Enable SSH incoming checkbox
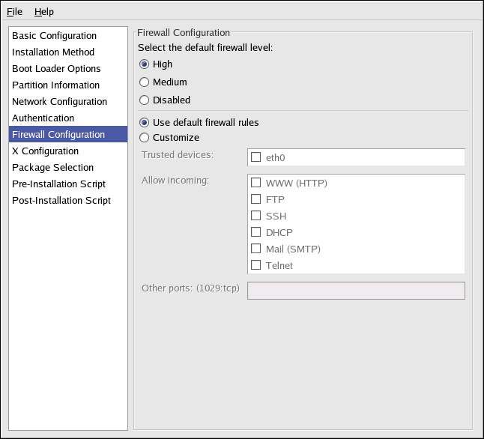Screen dimensions: 484x439 (256, 216)
